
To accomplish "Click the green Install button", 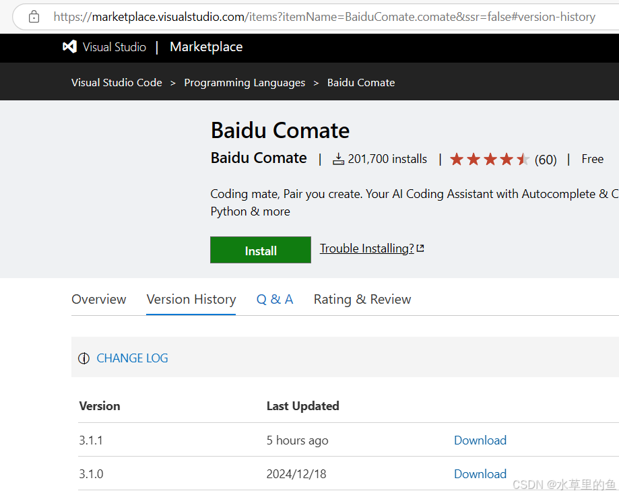I will pyautogui.click(x=261, y=250).
